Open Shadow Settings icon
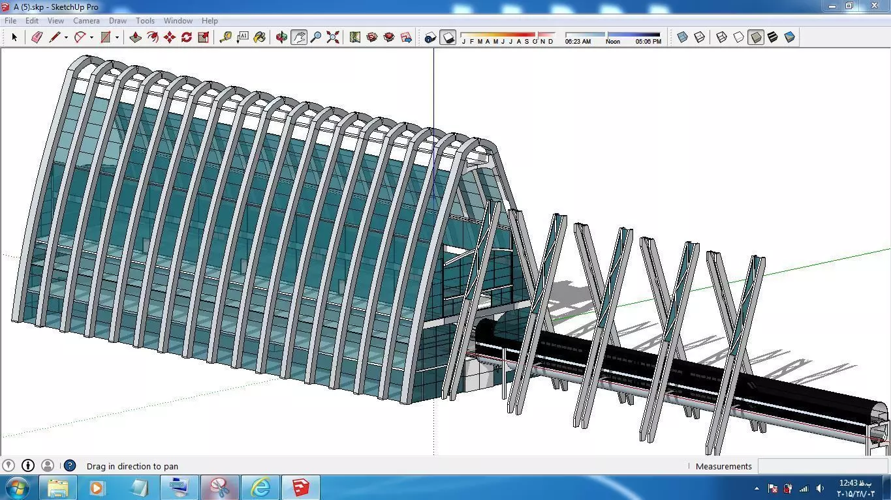 pos(430,37)
